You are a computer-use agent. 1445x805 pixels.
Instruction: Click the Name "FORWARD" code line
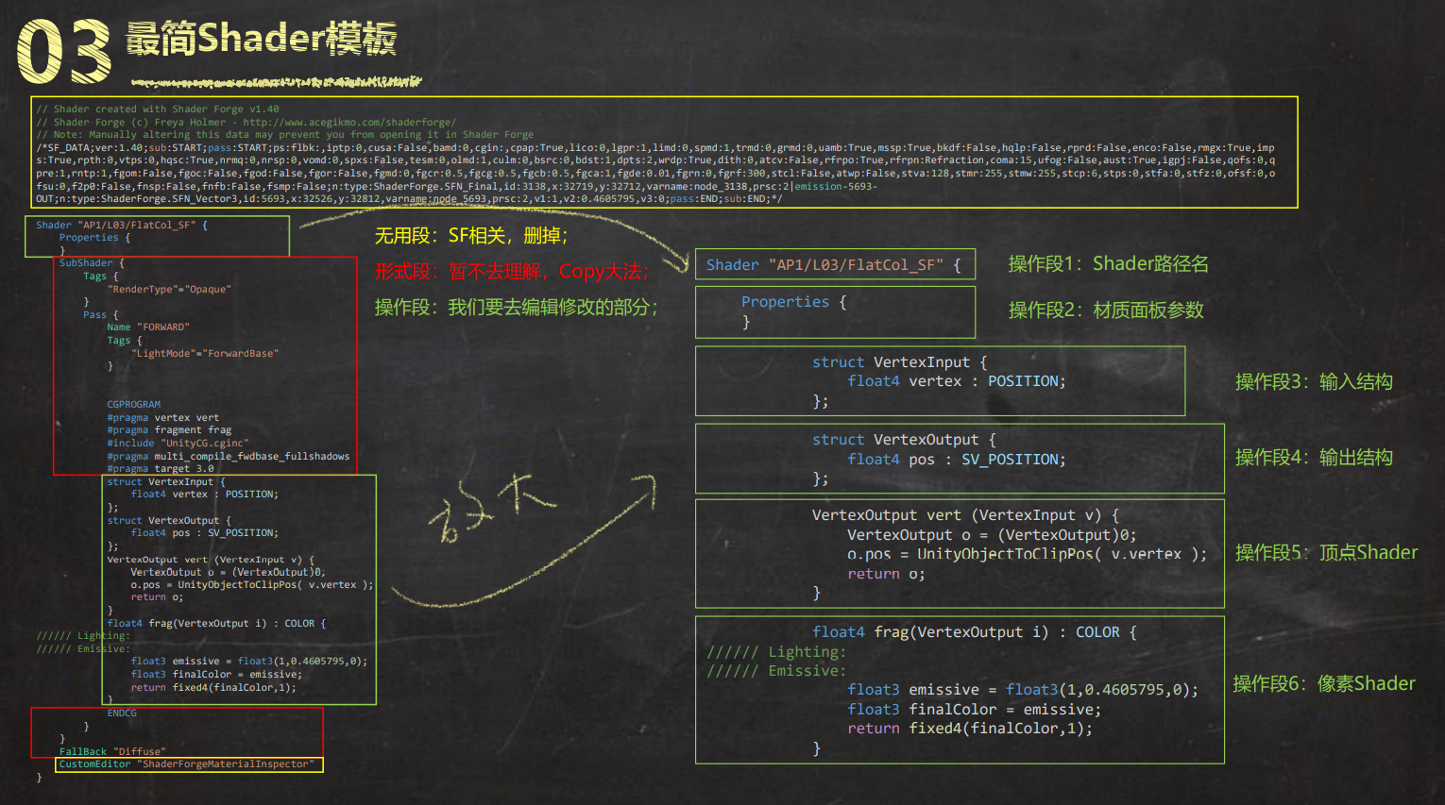(148, 327)
